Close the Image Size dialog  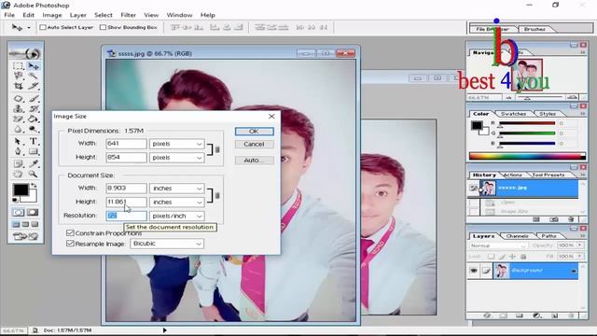click(x=271, y=116)
